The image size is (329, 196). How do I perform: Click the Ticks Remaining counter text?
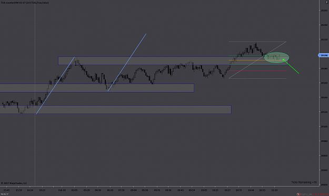304,182
